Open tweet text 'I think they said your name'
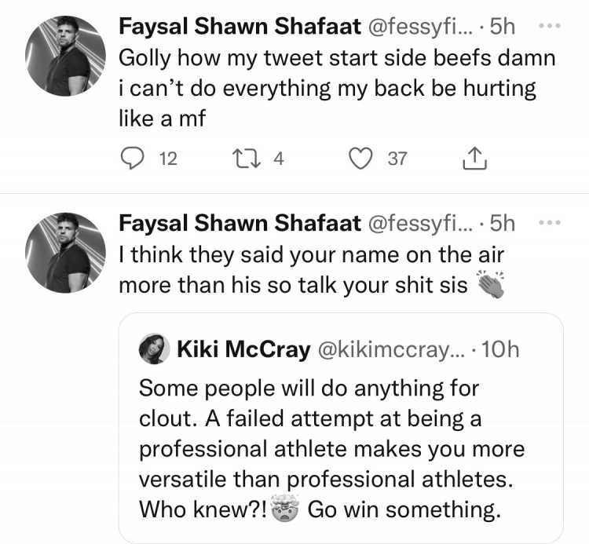This screenshot has height=544, width=589. pos(312,270)
